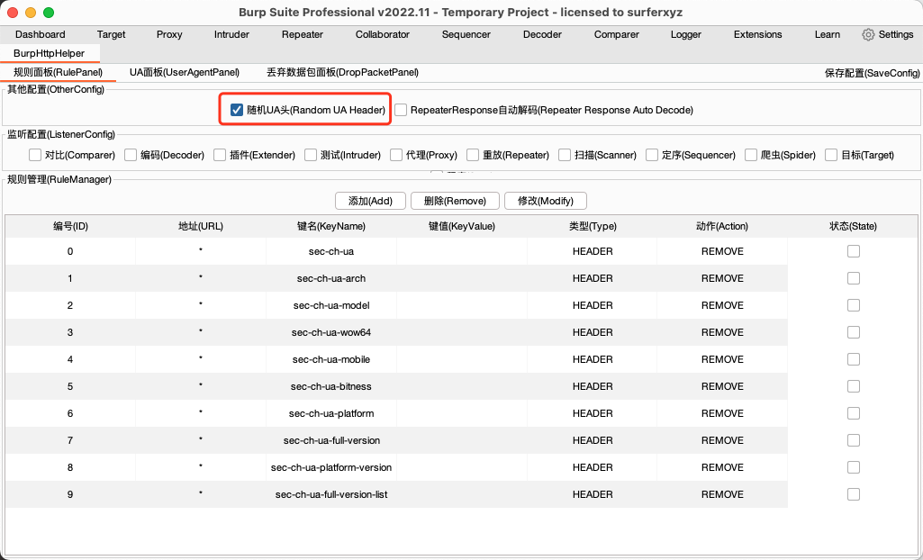Open the Sequencer main tab
923x560 pixels.
point(466,35)
